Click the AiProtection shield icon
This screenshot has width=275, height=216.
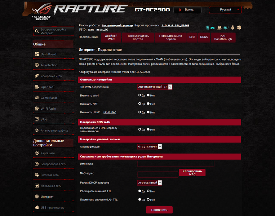pyautogui.click(x=37, y=65)
